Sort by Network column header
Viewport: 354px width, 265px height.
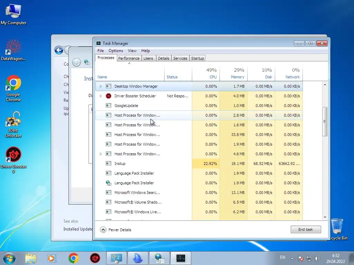click(289, 73)
